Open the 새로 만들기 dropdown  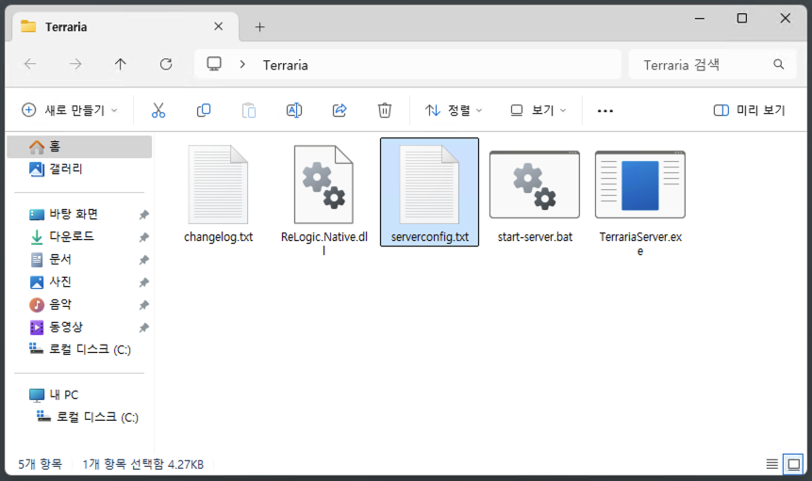(70, 110)
